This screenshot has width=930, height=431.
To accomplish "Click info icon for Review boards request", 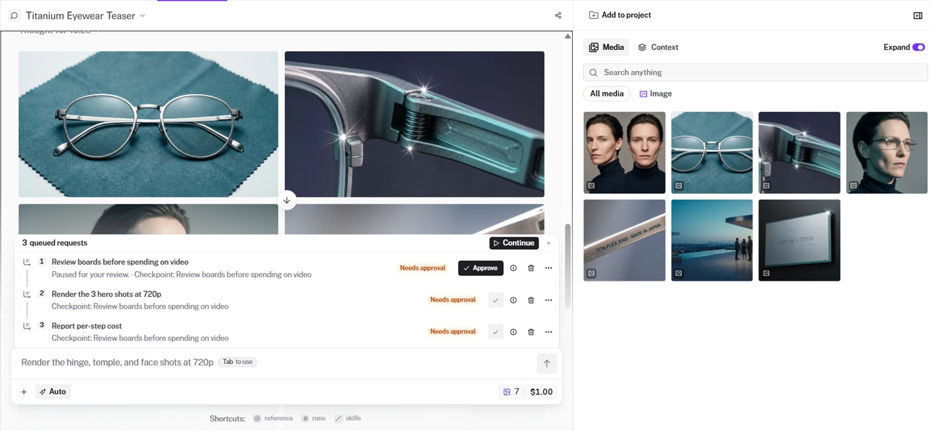I will point(514,268).
